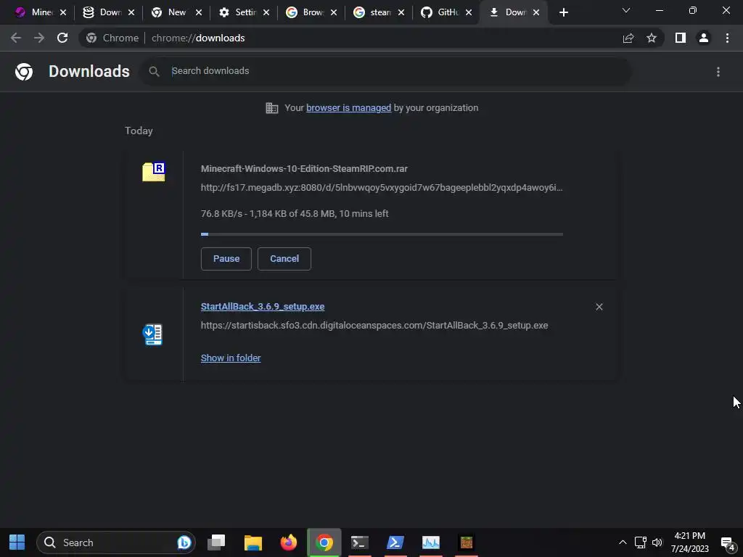Image resolution: width=743 pixels, height=557 pixels.
Task: Click the browser forward arrow
Action: click(39, 38)
